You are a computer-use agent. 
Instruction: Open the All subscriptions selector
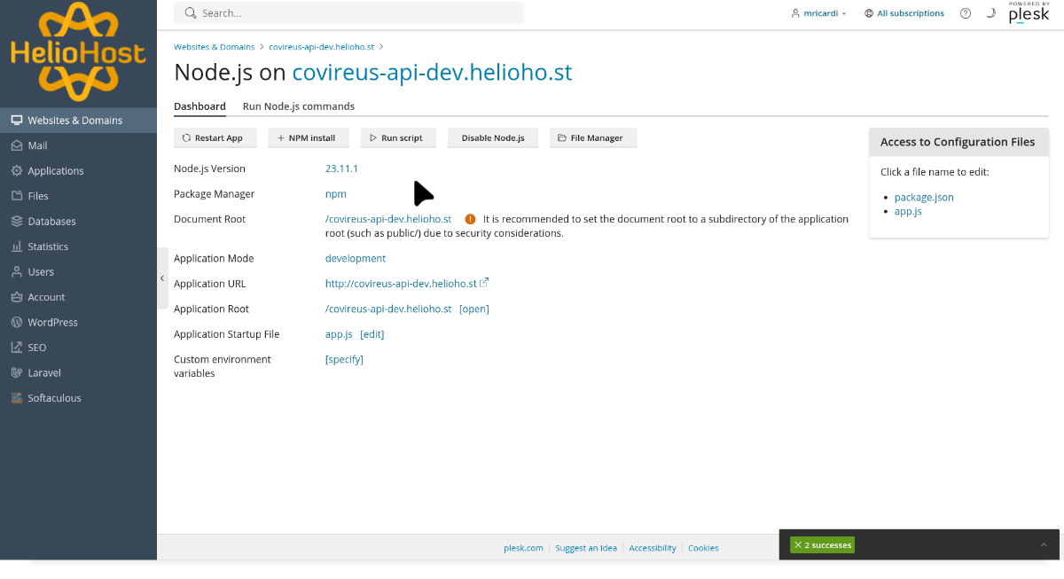click(904, 13)
